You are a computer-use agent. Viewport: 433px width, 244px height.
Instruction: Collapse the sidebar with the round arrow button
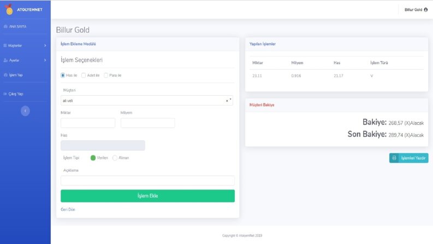(x=25, y=111)
